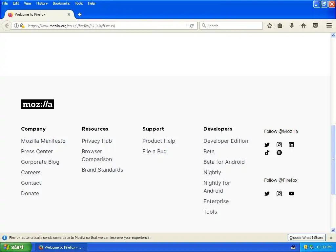The width and height of the screenshot is (336, 252).
Task: Open the Developer Edition link
Action: pos(226,141)
